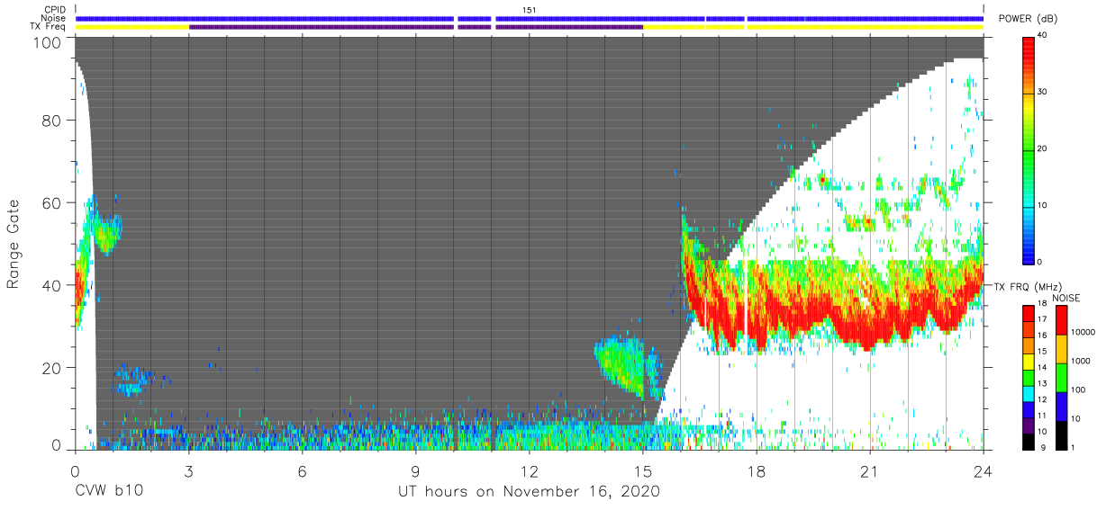The height and width of the screenshot is (510, 1106).
Task: Click the Range Gate axis title
Action: [14, 246]
